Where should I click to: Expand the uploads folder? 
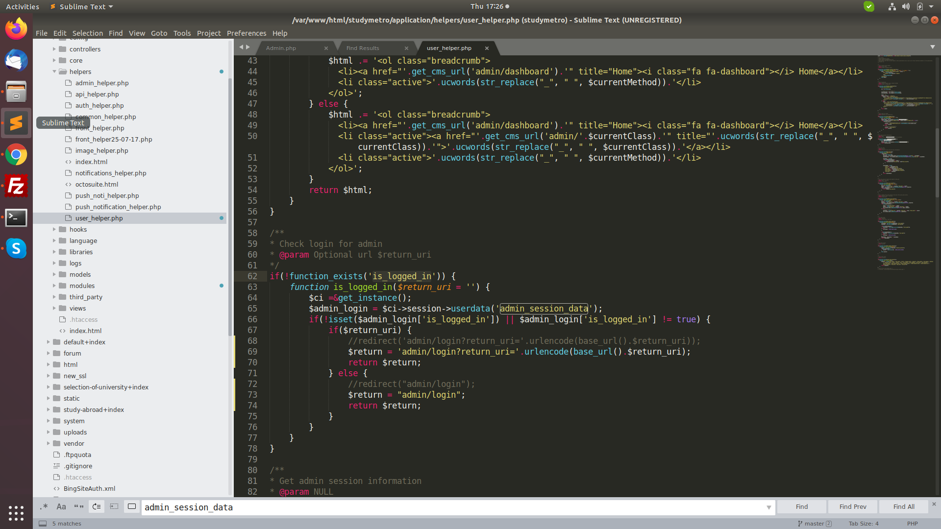point(49,432)
